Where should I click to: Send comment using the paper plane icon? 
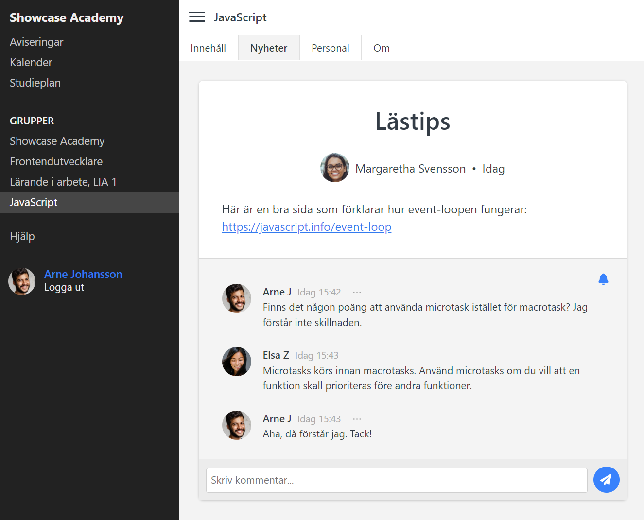tap(606, 480)
